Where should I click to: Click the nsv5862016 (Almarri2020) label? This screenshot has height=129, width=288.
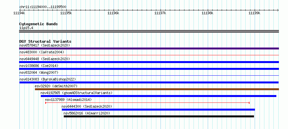click(x=87, y=113)
